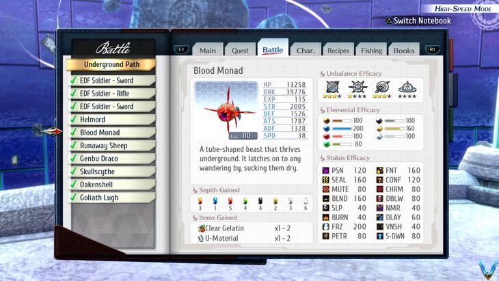Image resolution: width=499 pixels, height=281 pixels.
Task: Click the strike unbalance efficacy icon
Action: (x=407, y=87)
